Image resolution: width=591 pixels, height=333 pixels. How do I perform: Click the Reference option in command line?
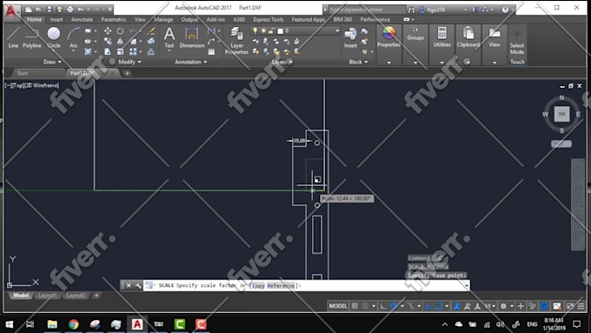[282, 285]
